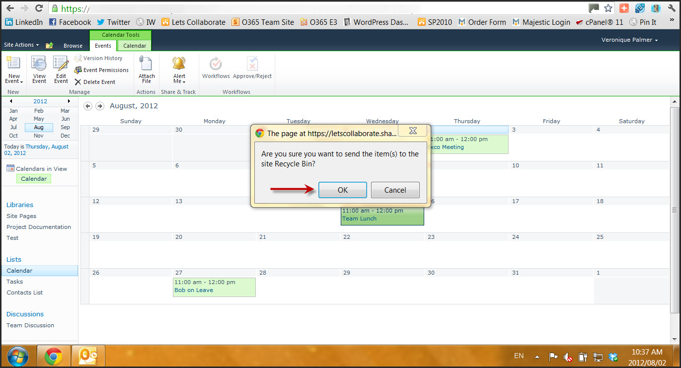Toggle the Calendar overlay in Calendars in View
Screen dimensions: 681x368
[34, 179]
